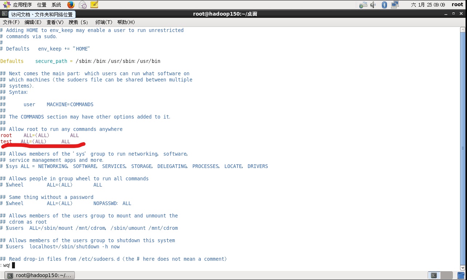Open the input method keyboard indicator
467x280 pixels.
[x=363, y=5]
